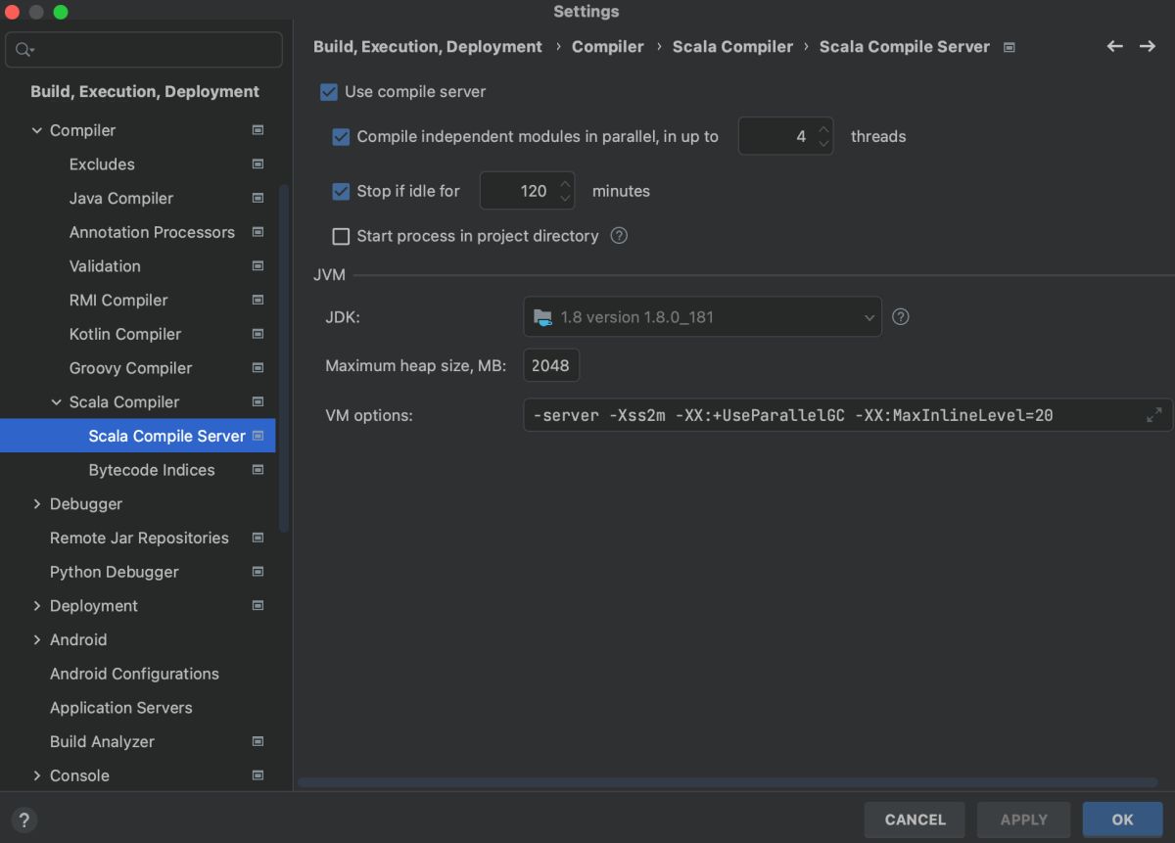
Task: Open Java Compiler settings
Action: (121, 198)
